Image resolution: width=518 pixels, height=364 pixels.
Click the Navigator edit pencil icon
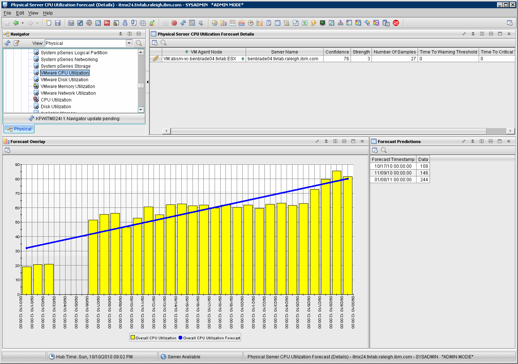pos(16,43)
